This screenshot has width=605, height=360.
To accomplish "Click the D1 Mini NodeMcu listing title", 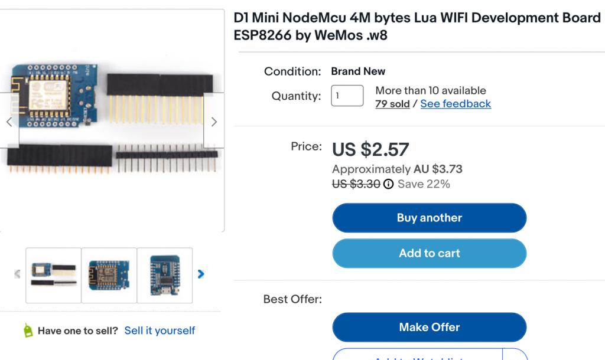I will (x=417, y=27).
